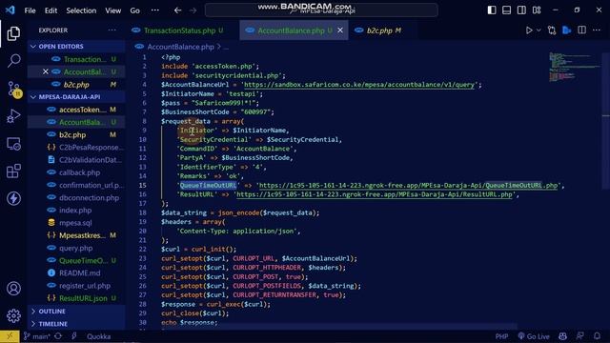The width and height of the screenshot is (610, 343).
Task: Click the VS Code logo icon
Action: [x=10, y=10]
